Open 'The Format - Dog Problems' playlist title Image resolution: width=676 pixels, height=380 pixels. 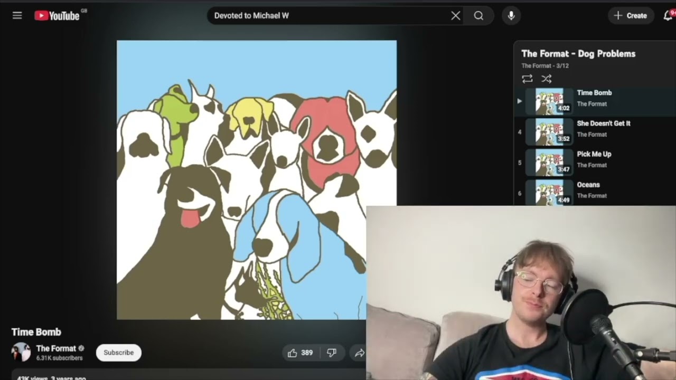tap(578, 54)
